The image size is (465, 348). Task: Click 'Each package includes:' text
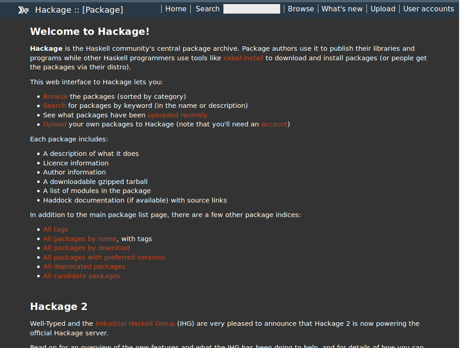(69, 139)
